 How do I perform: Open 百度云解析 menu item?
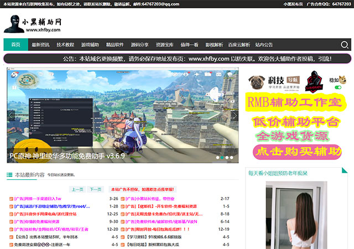click(239, 45)
